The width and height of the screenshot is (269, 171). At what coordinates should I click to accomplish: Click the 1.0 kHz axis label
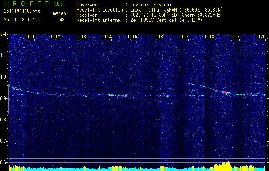[x=3, y=77]
